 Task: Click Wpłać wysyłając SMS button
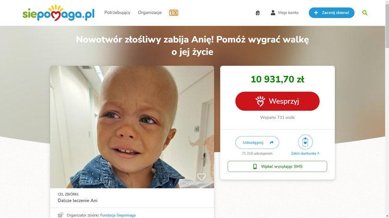coord(277,167)
